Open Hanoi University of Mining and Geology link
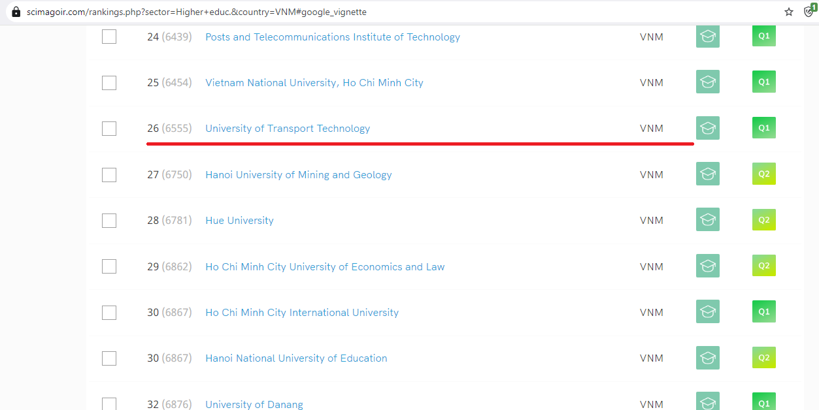 [x=298, y=175]
